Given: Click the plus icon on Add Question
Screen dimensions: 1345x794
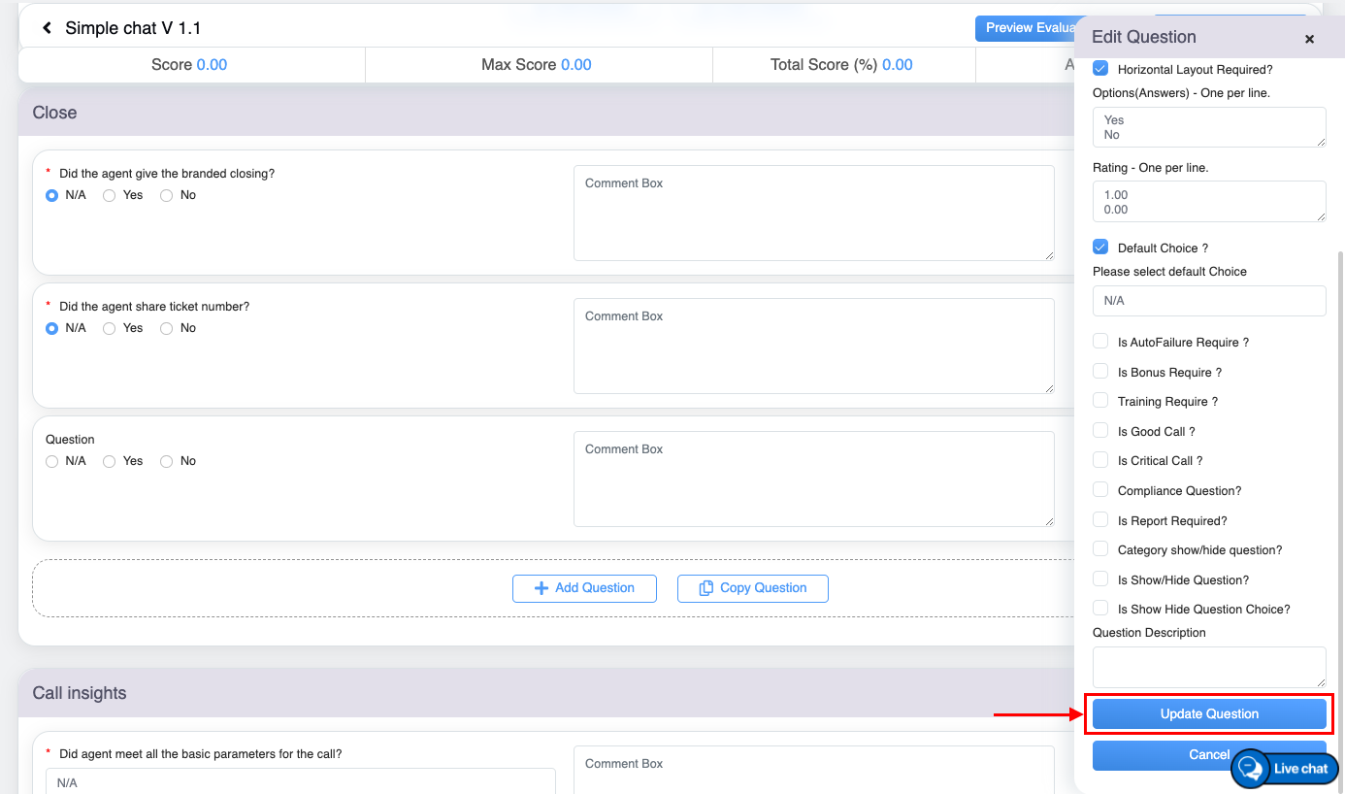Looking at the screenshot, I should (541, 588).
